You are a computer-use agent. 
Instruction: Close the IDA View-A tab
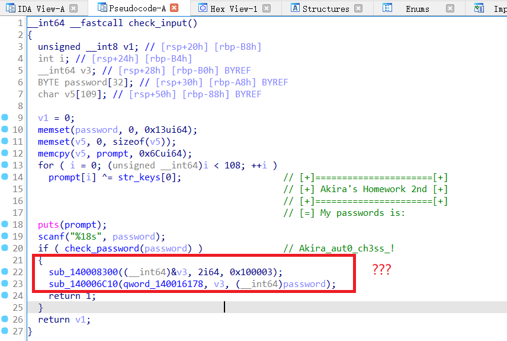(73, 8)
